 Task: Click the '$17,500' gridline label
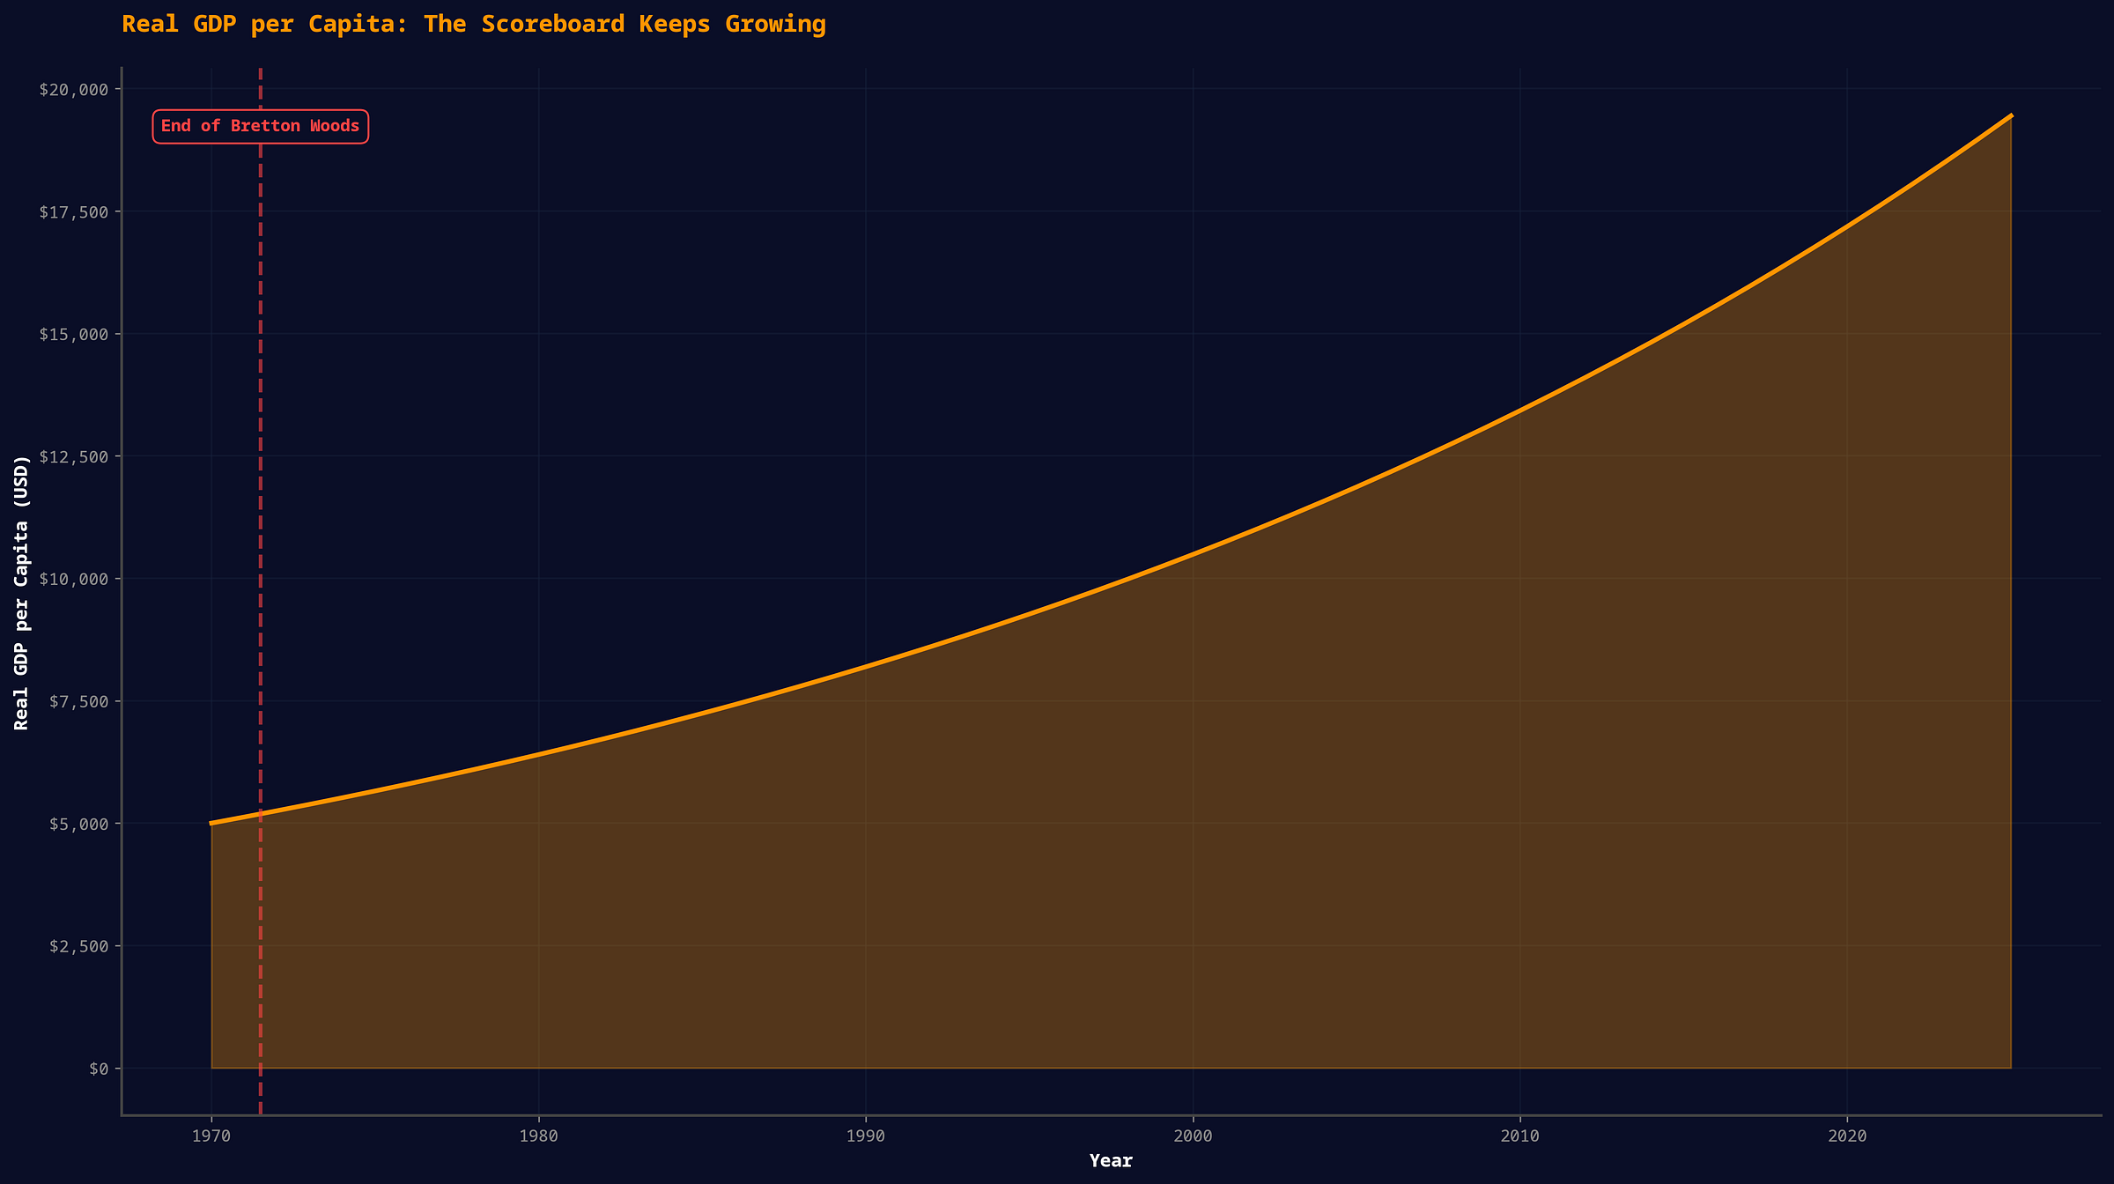[x=73, y=211]
